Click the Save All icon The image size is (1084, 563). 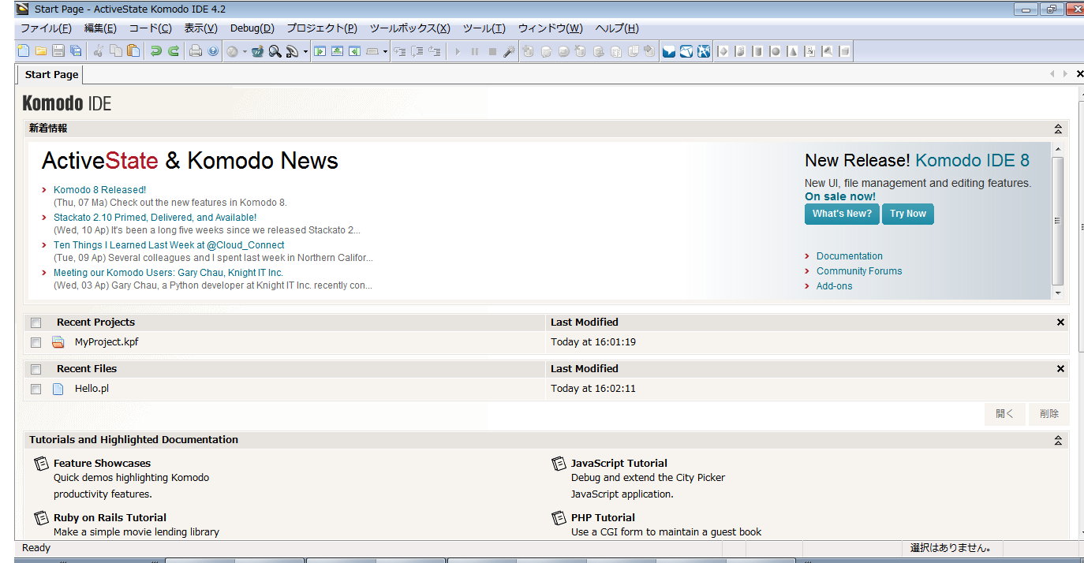pos(76,51)
